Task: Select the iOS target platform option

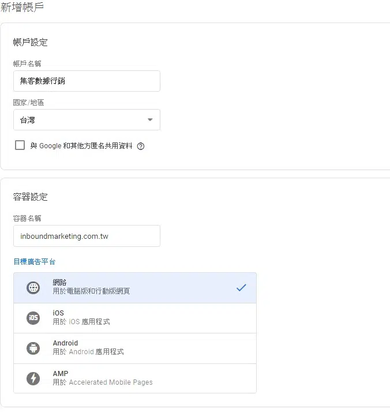Action: coord(135,318)
